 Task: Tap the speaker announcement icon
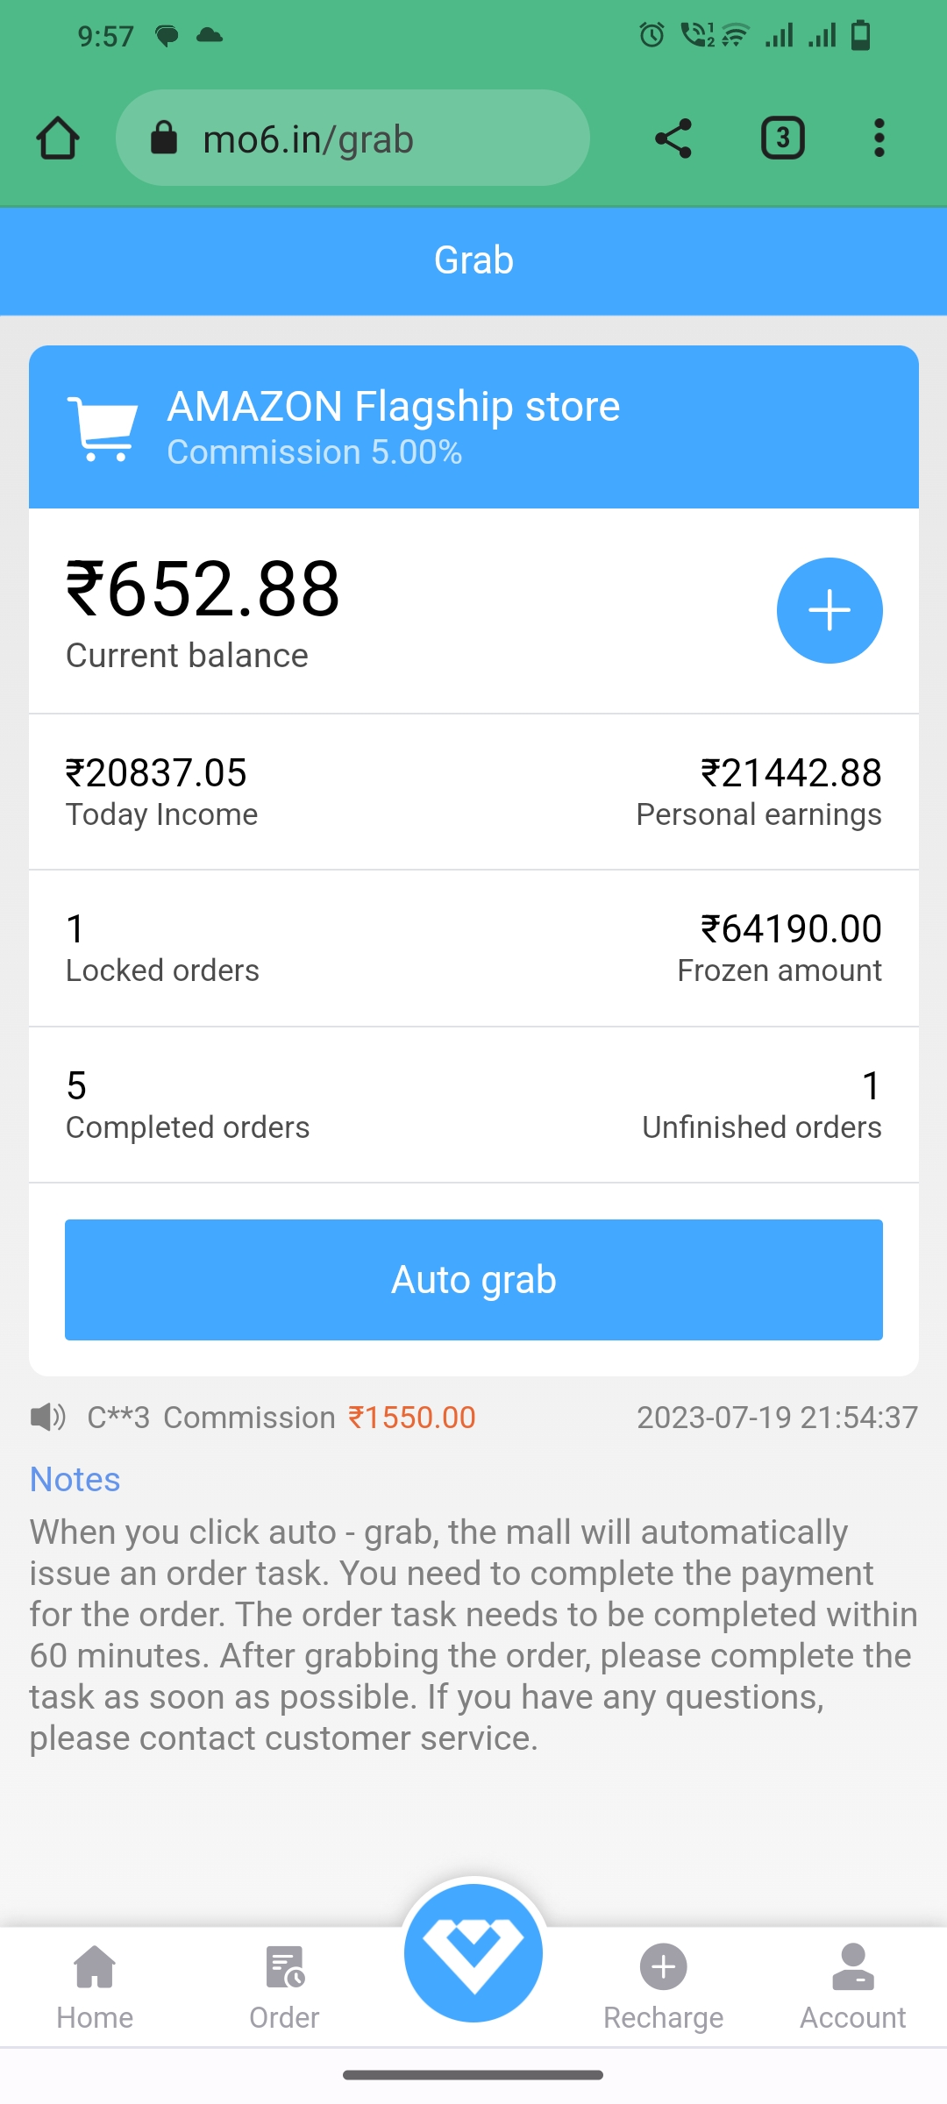pos(47,1417)
